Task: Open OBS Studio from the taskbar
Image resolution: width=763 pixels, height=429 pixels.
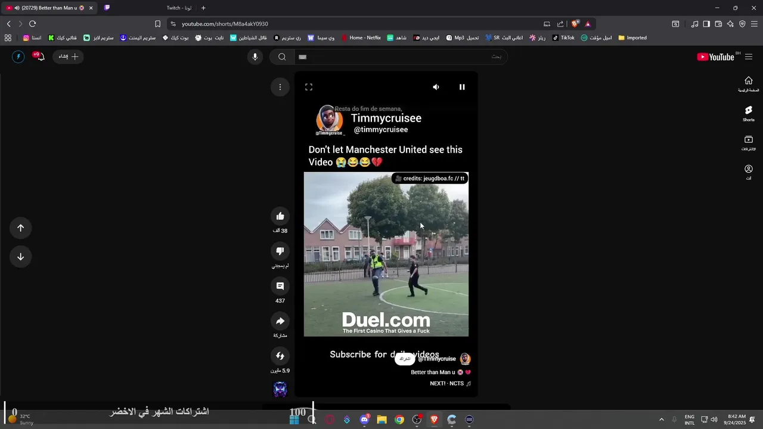Action: [417, 419]
